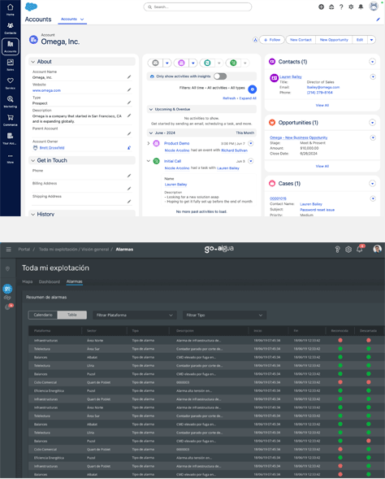Open Cases card dropdown menu
The width and height of the screenshot is (385, 479).
[x=372, y=183]
